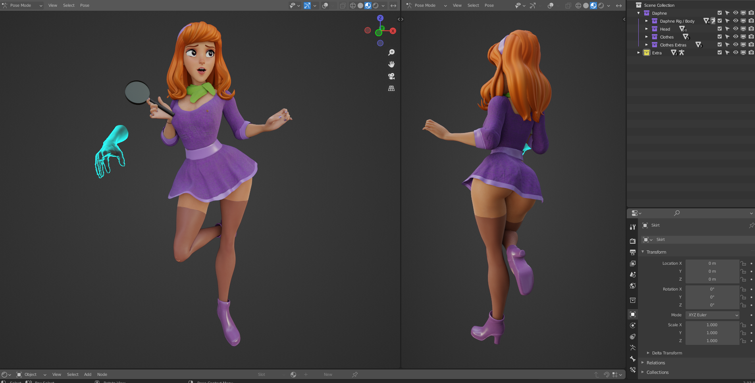Expand the Head collection
This screenshot has width=755, height=383.
click(x=646, y=29)
